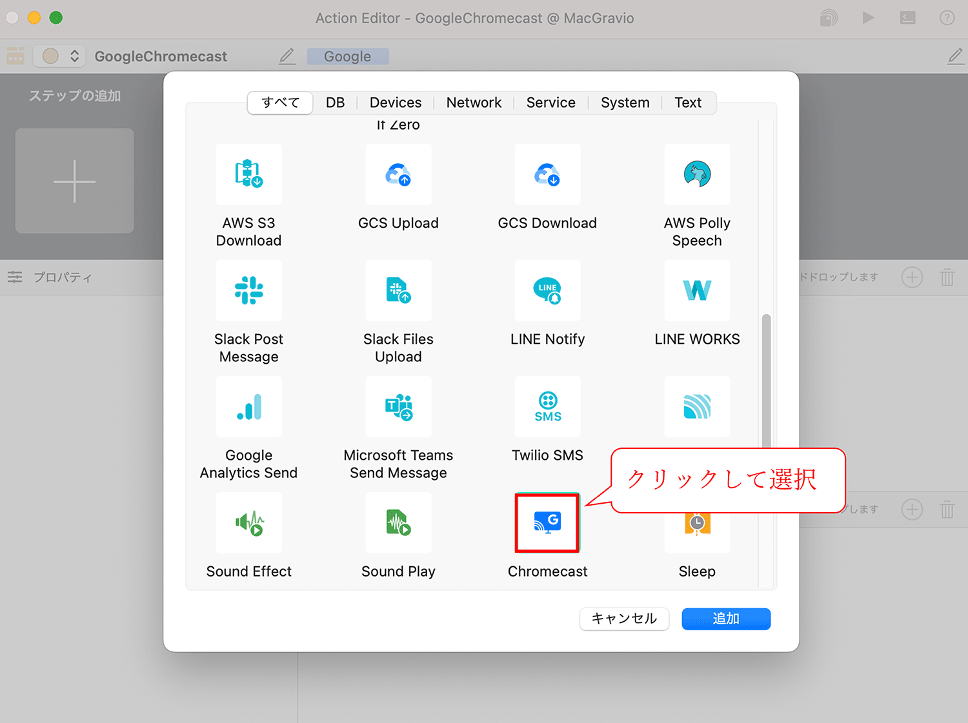
Task: Click the Twilio SMS label text
Action: point(547,455)
